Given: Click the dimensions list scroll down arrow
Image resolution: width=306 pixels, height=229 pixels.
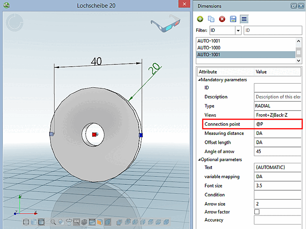Looking at the screenshot, I should pos(299,60).
